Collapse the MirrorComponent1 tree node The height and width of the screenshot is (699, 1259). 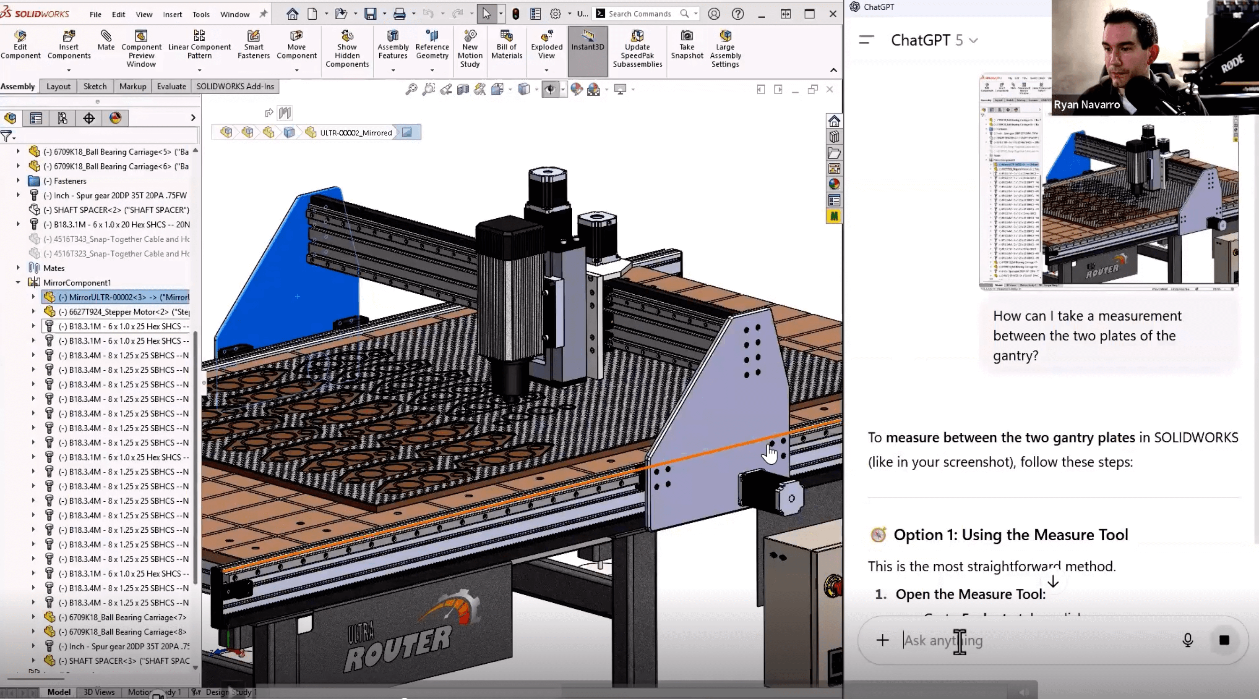18,283
